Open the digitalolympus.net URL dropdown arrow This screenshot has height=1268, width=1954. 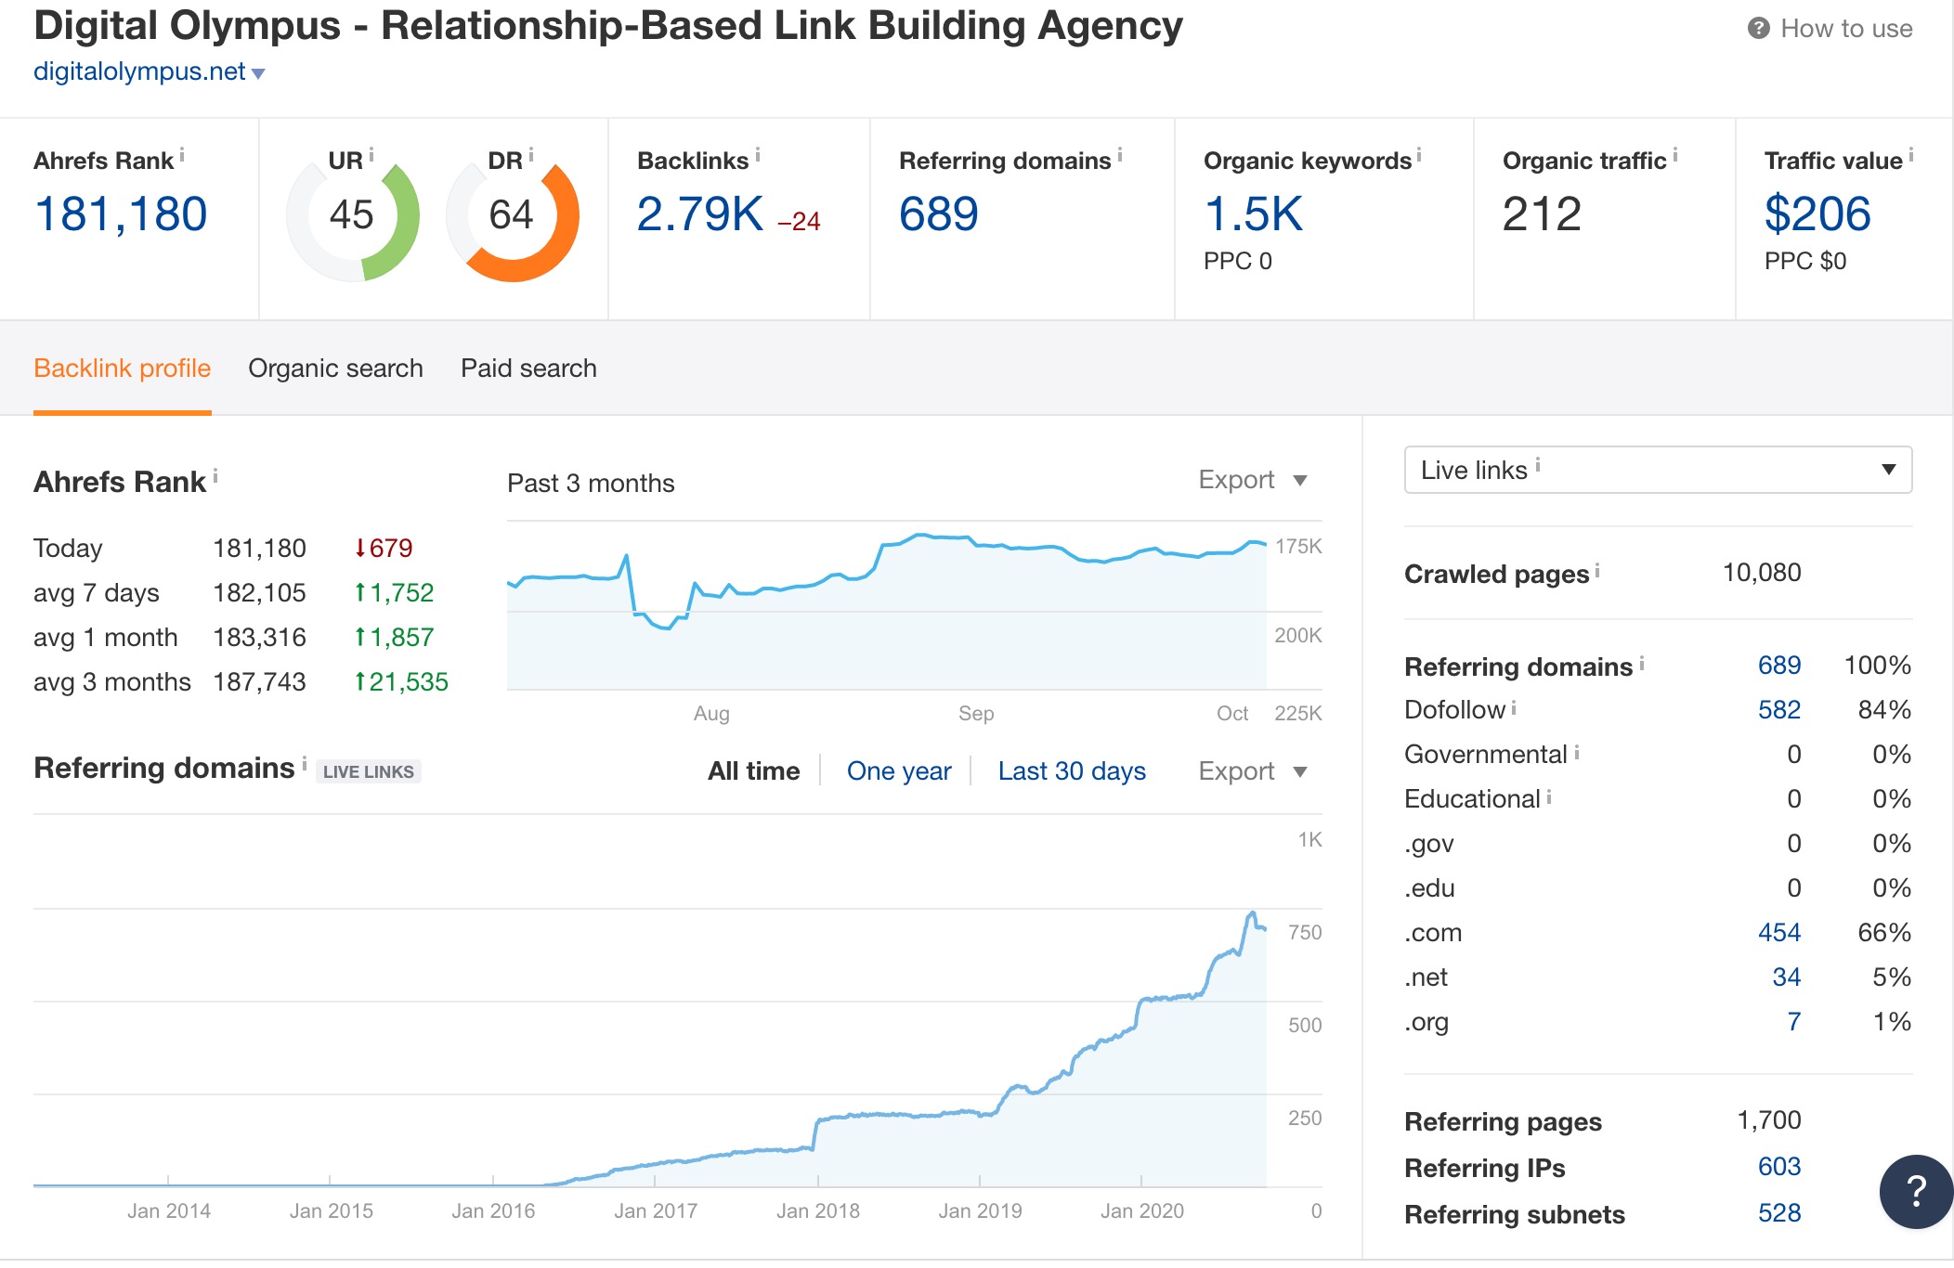(258, 73)
